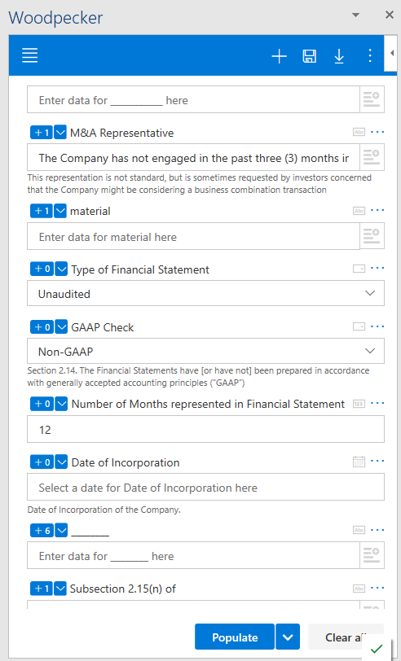Screen dimensions: 401x661
Task: Open clause library icon for M&A Representative field
Action: click(x=372, y=158)
